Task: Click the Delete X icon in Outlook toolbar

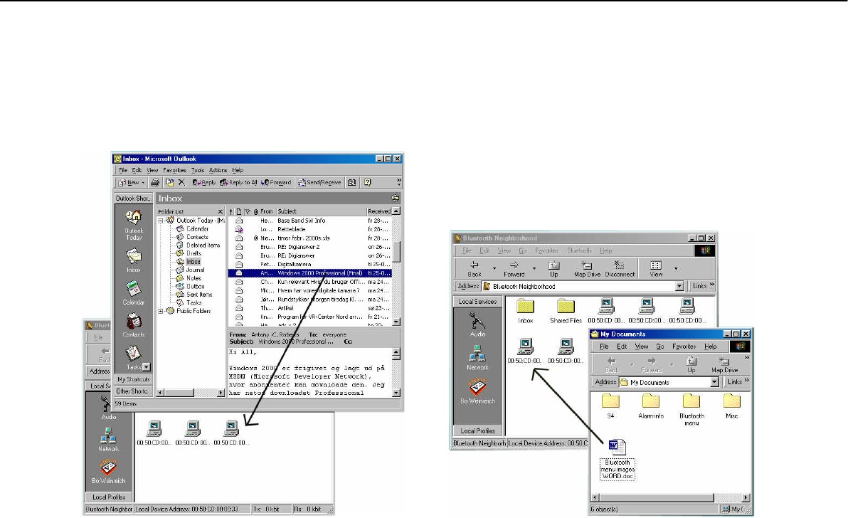Action: tap(181, 183)
